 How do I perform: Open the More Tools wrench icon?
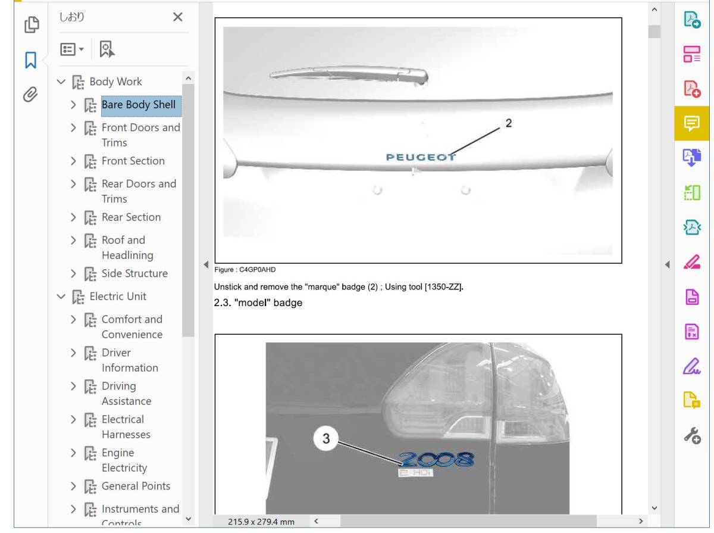click(x=691, y=436)
